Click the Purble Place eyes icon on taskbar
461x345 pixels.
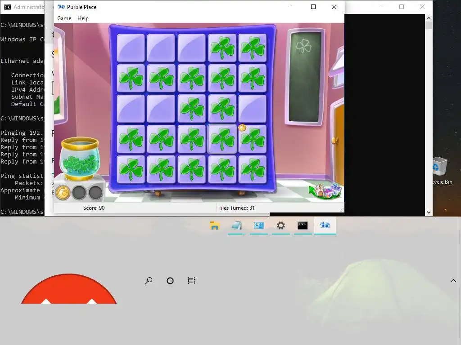[x=325, y=226]
